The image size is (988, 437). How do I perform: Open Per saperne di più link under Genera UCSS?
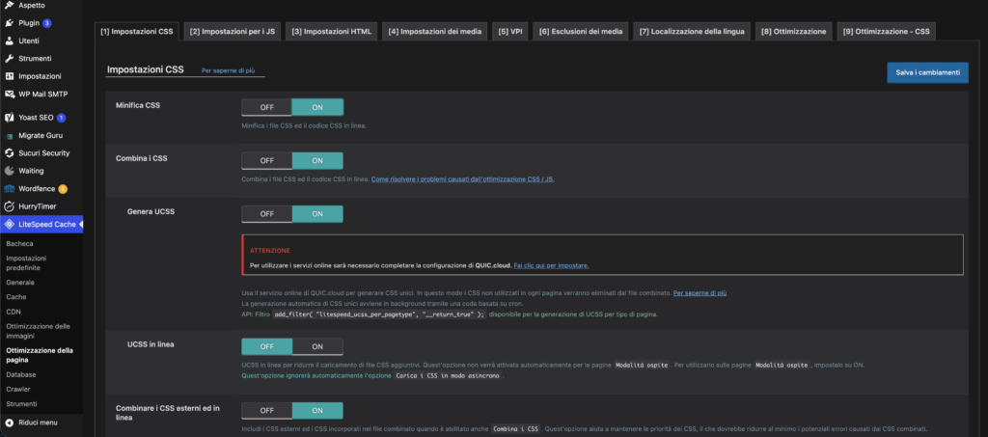[700, 293]
